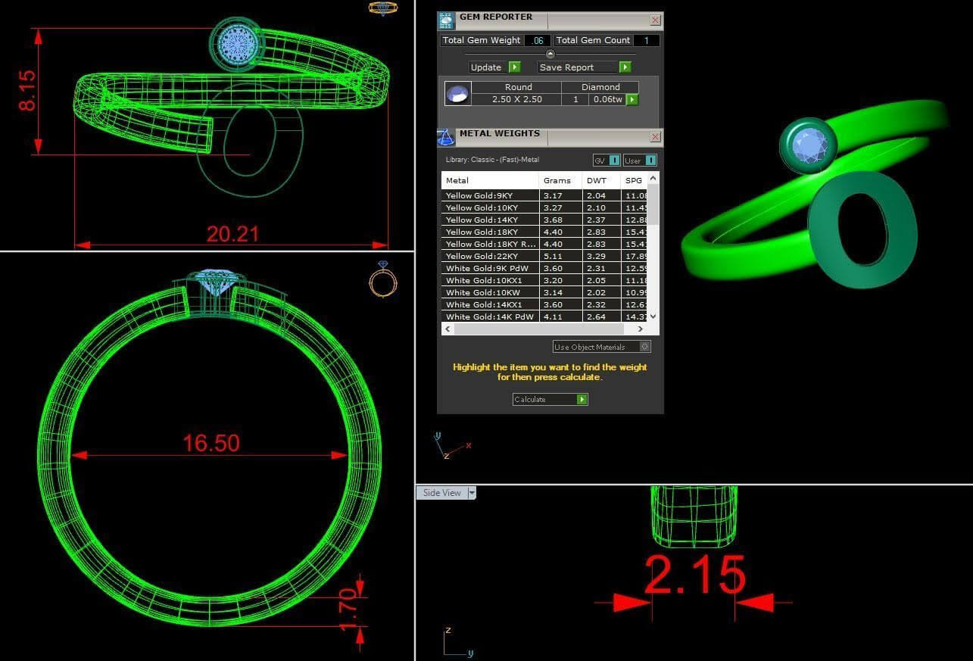Click the 8.15 height dimension label
973x661 pixels.
[x=27, y=91]
